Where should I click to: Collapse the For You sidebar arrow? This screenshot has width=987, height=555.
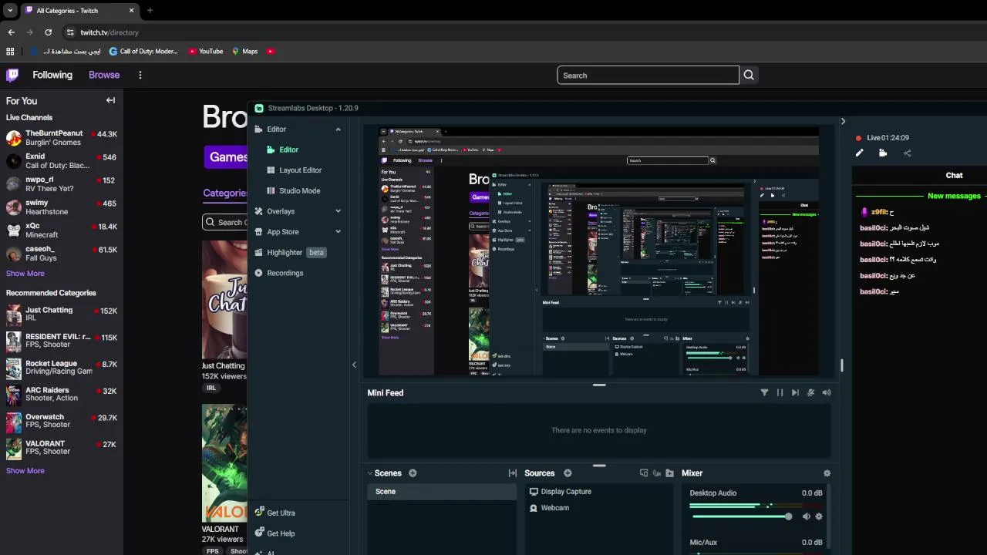click(110, 100)
